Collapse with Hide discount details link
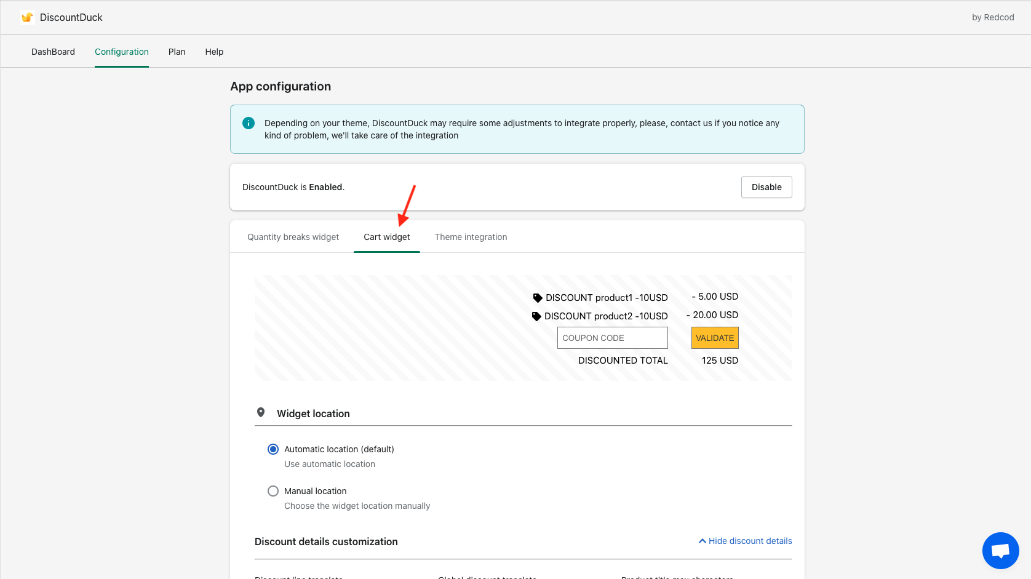1031x579 pixels. point(745,541)
